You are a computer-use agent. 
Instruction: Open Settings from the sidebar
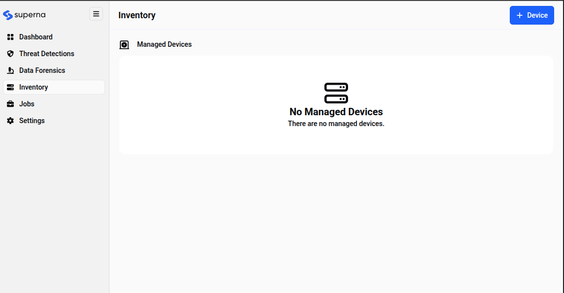tap(32, 121)
